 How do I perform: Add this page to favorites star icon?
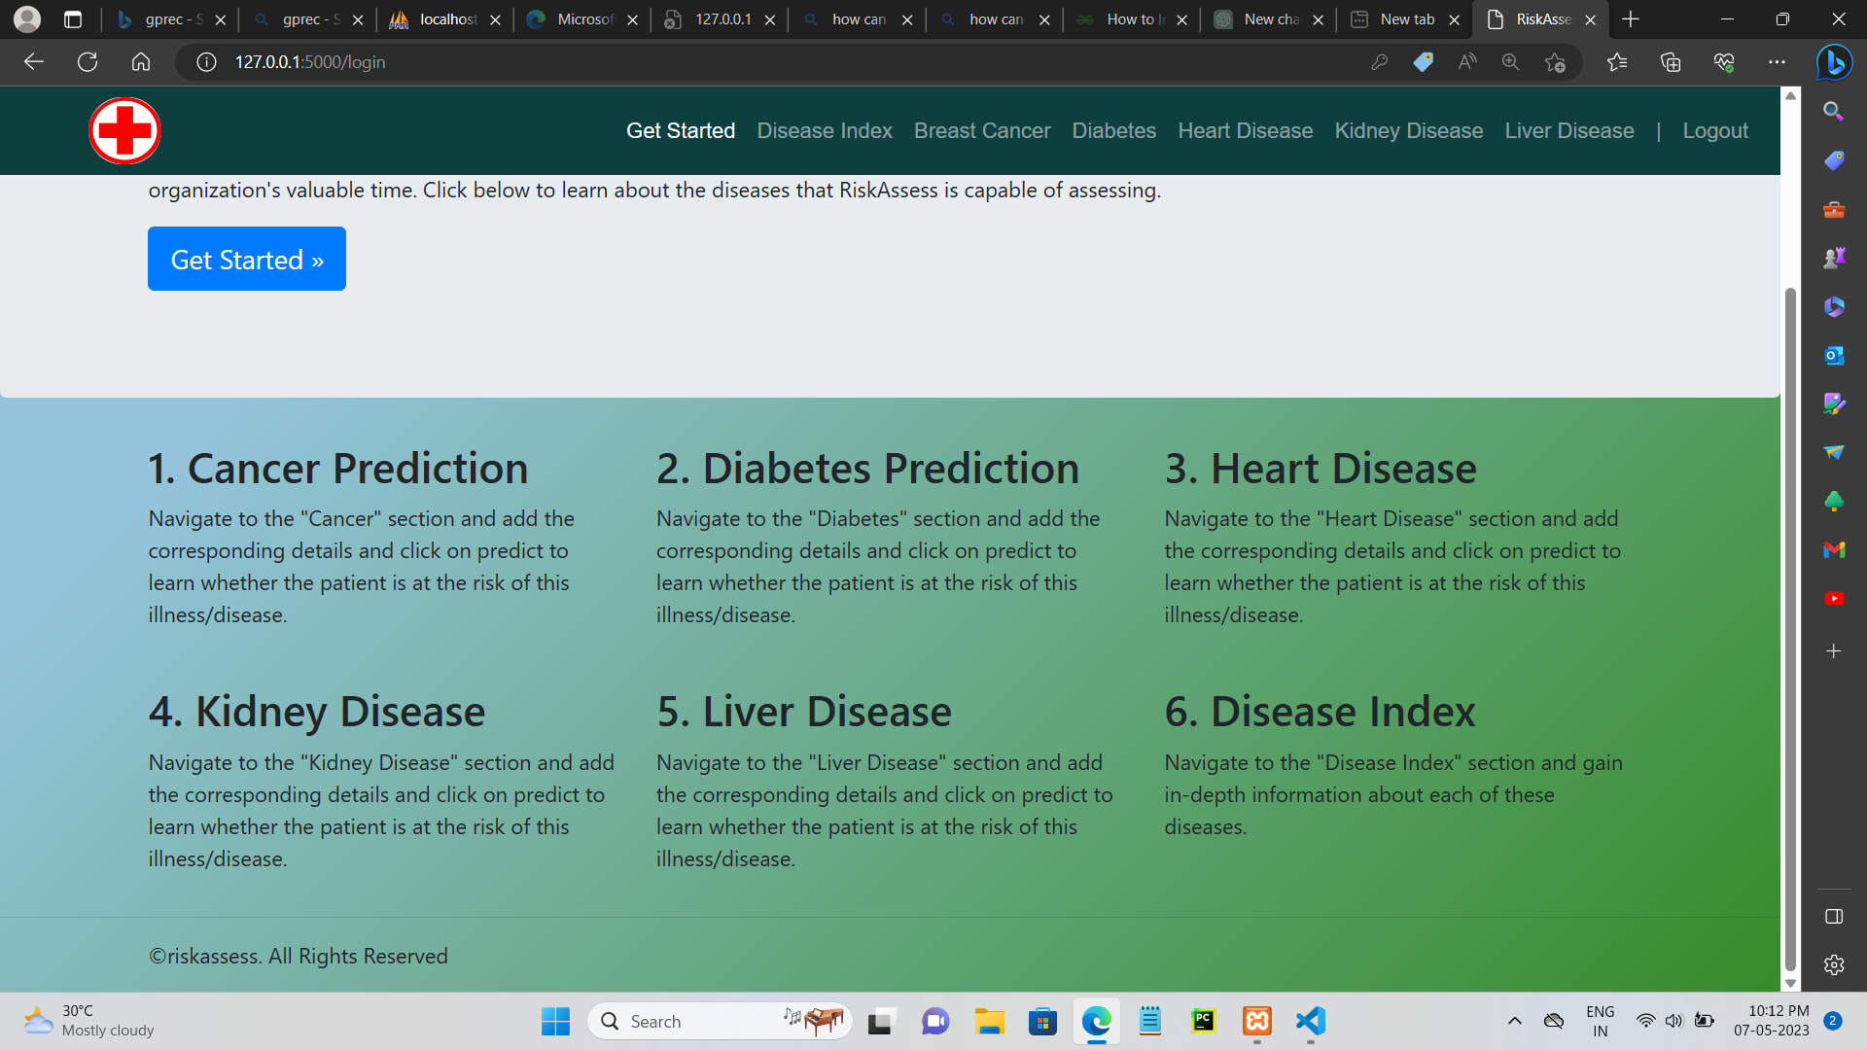tap(1555, 62)
